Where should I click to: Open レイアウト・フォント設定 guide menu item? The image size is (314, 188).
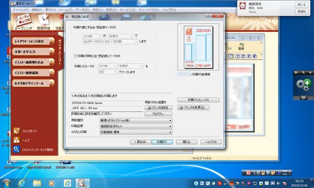(x=33, y=41)
